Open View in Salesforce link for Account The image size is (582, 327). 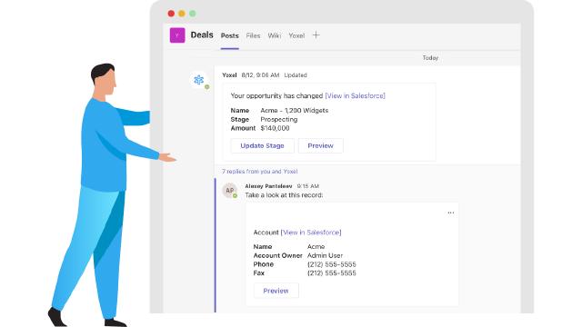[311, 233]
